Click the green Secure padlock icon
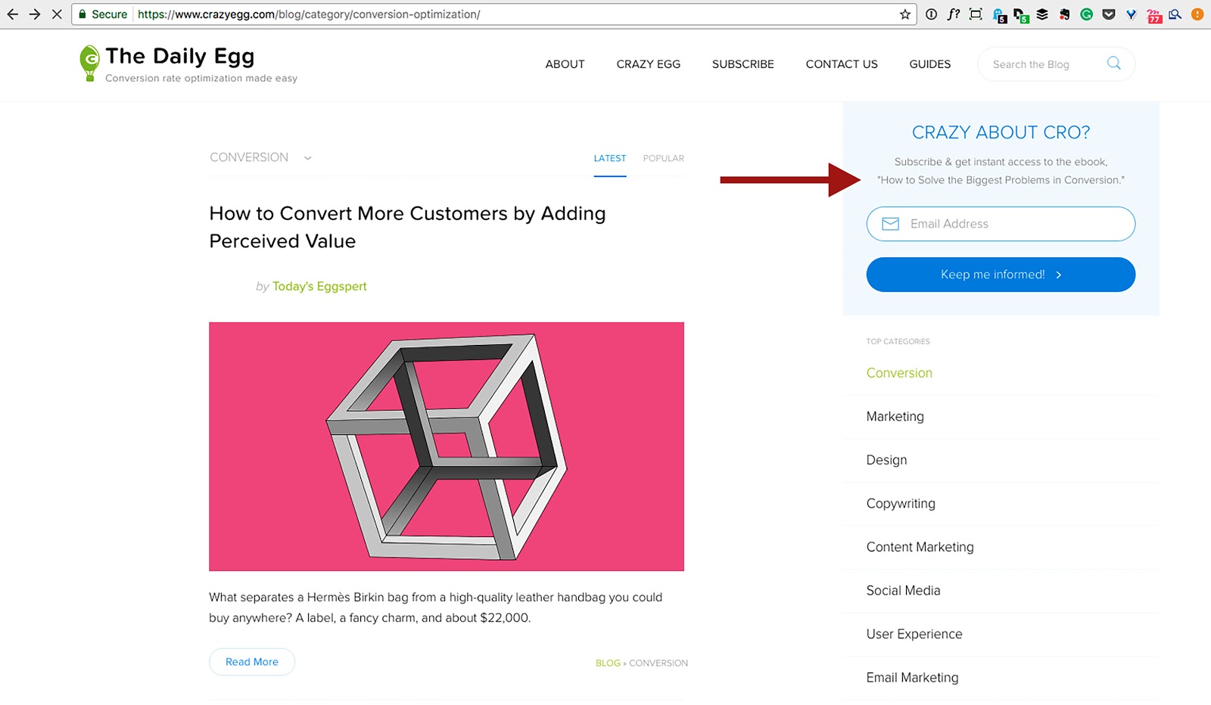This screenshot has height=705, width=1211. (x=82, y=14)
